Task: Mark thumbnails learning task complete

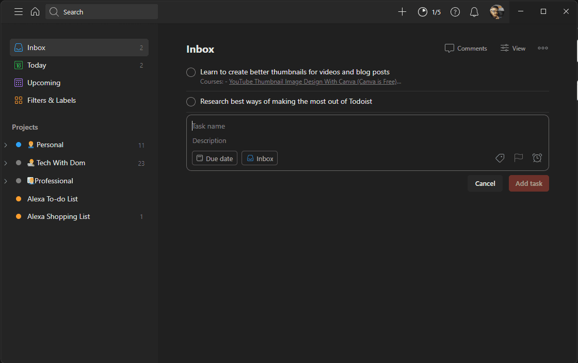Action: click(x=191, y=72)
